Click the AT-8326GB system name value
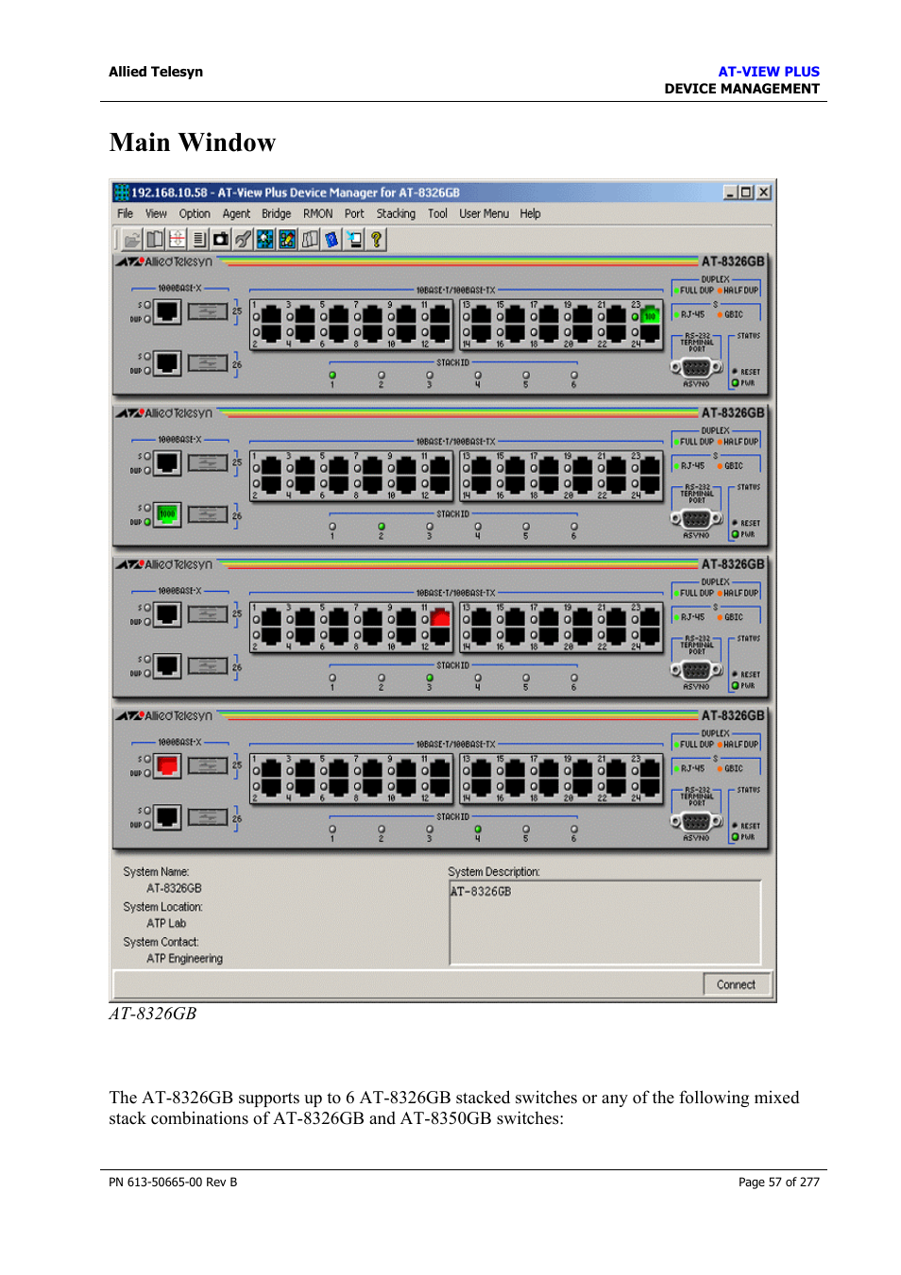901x1275 pixels. pyautogui.click(x=174, y=888)
